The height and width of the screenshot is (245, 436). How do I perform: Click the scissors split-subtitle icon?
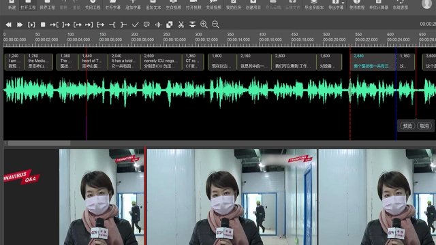tap(181, 24)
